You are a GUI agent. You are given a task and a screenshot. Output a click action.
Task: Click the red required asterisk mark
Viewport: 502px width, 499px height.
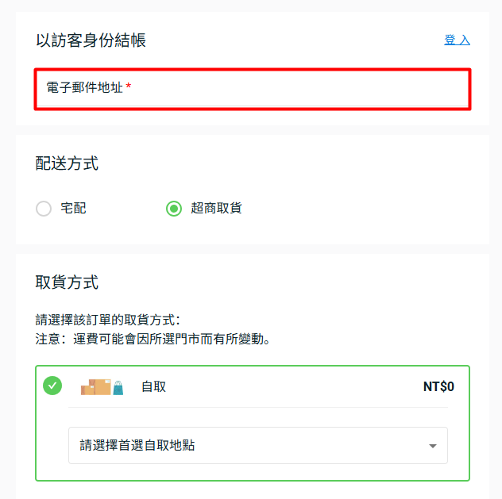coord(129,87)
